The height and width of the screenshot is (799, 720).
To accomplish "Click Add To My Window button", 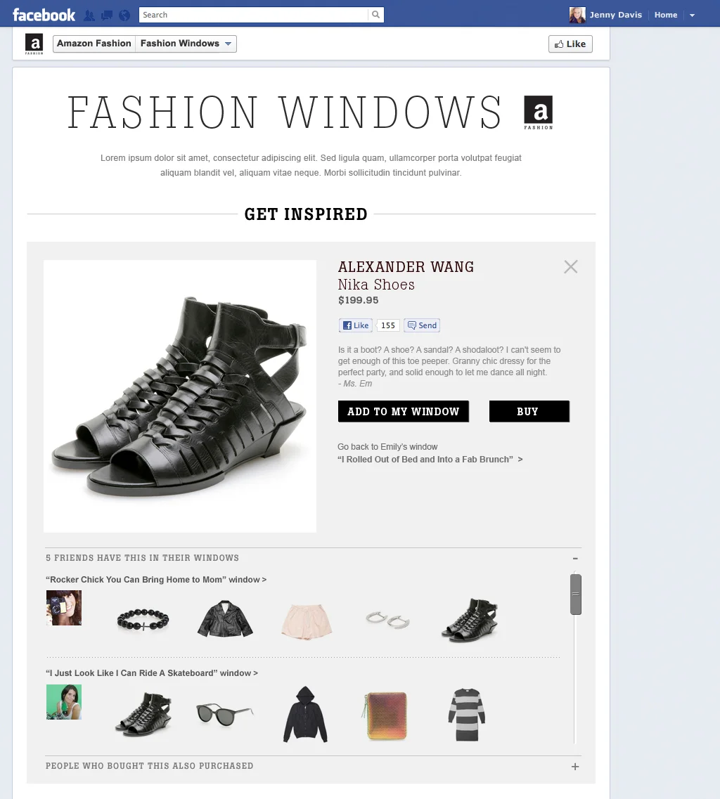I will point(404,411).
